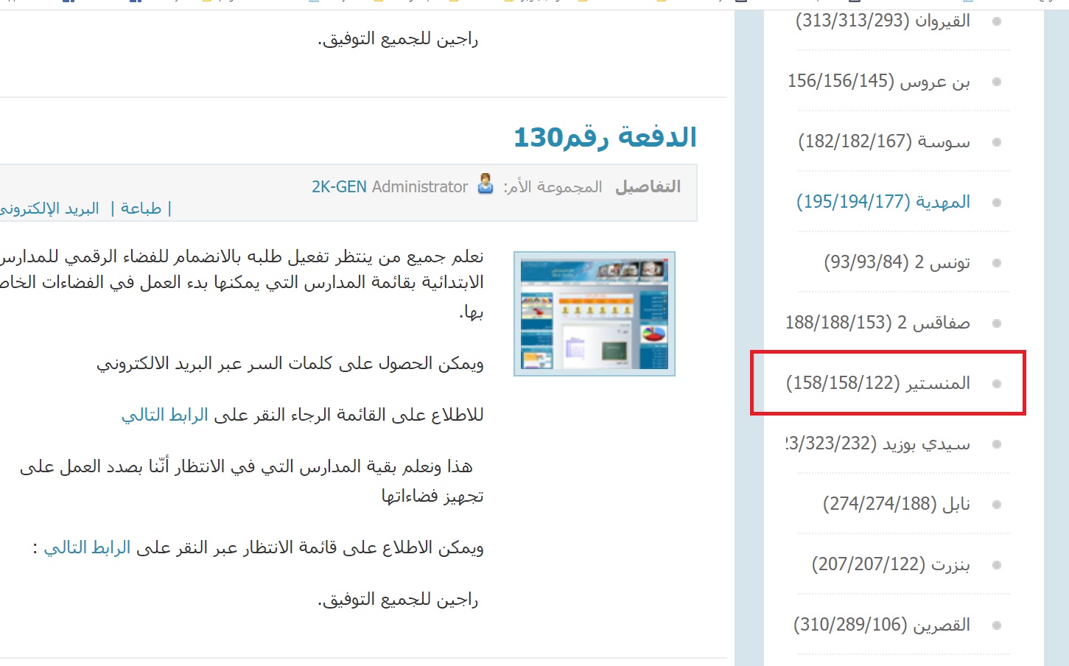Click the upper راجين للجميع التوفيق line
Screen dimensions: 1069x666
click(x=398, y=39)
